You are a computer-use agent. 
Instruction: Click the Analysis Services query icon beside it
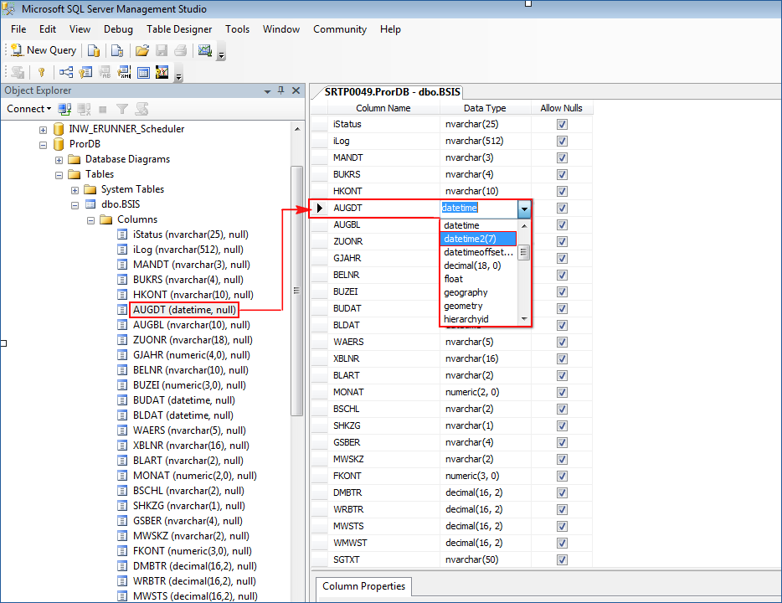click(x=116, y=50)
